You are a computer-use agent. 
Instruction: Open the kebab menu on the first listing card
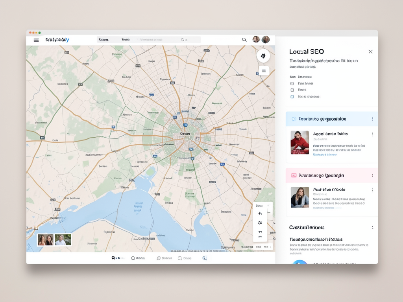click(373, 134)
